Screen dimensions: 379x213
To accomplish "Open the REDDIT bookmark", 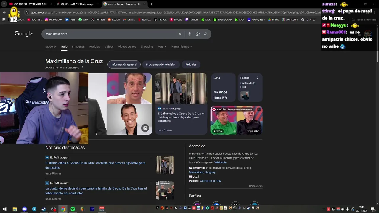I will coord(114,20).
